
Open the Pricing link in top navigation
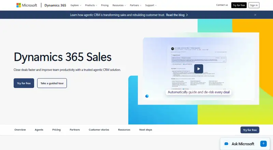[105, 5]
